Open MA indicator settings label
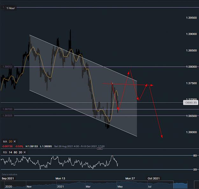 click(x=5, y=141)
